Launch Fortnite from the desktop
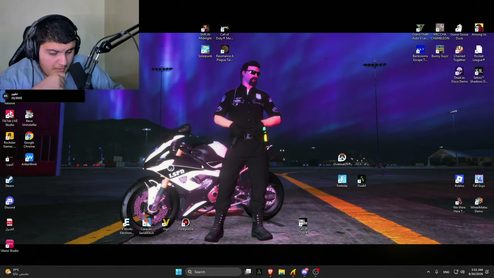Image resolution: width=494 pixels, height=278 pixels. 342,182
